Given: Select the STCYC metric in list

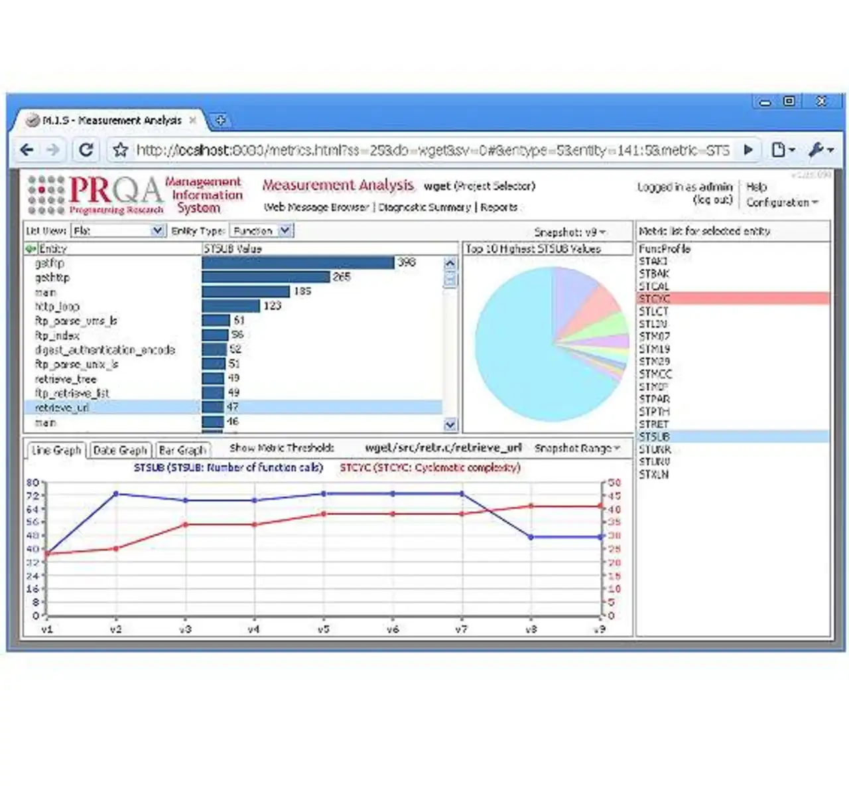Looking at the screenshot, I should (x=654, y=299).
